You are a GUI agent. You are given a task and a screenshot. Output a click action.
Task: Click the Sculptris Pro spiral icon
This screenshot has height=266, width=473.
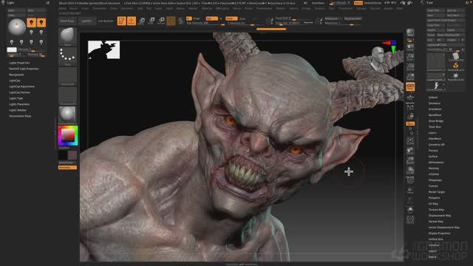point(180,21)
